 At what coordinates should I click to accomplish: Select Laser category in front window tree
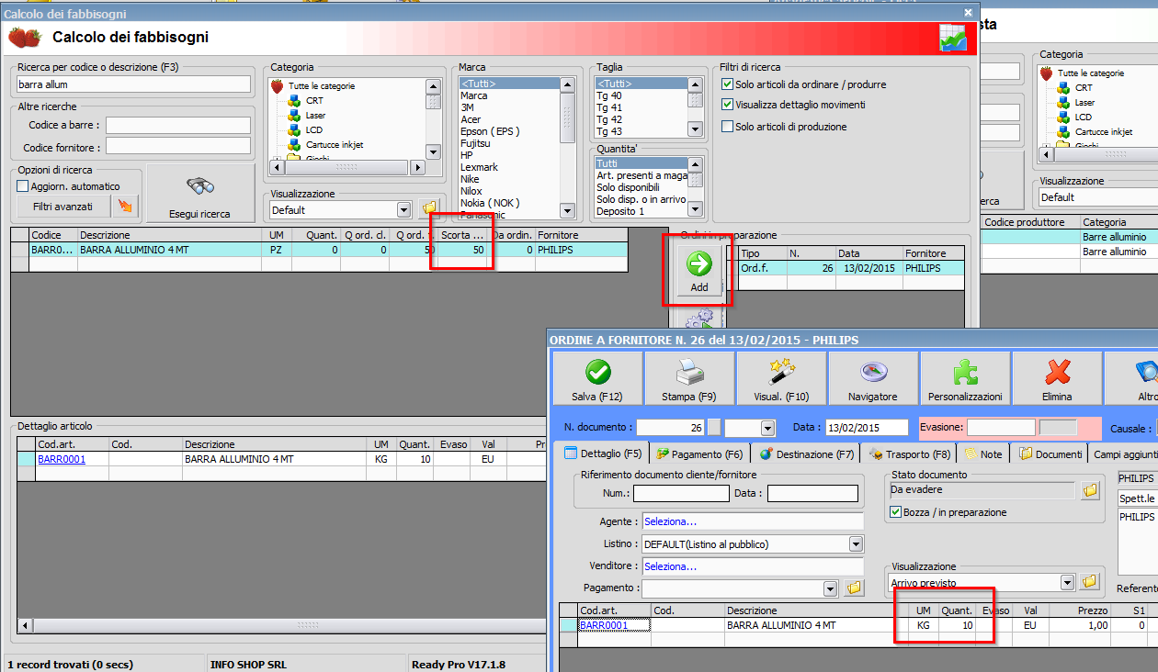click(315, 115)
